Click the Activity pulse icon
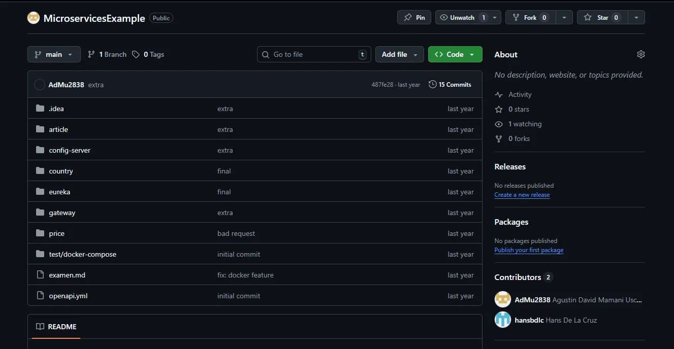Screen dimensions: 674x349 coord(499,94)
